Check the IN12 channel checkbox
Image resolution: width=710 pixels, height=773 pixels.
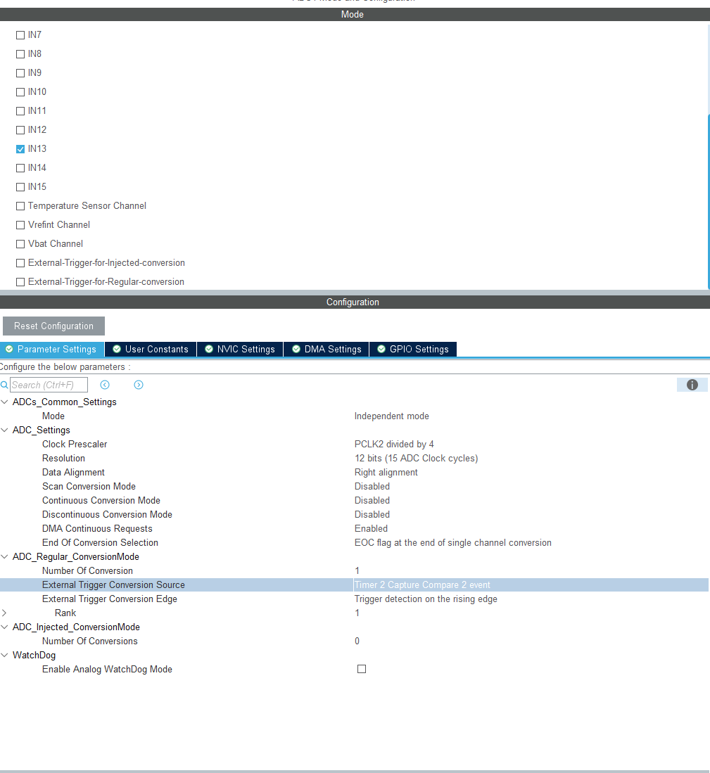20,130
